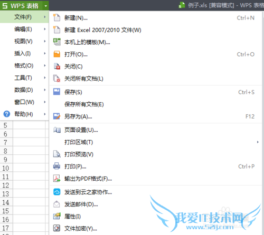Open the 文件(F) menu

coord(24,17)
